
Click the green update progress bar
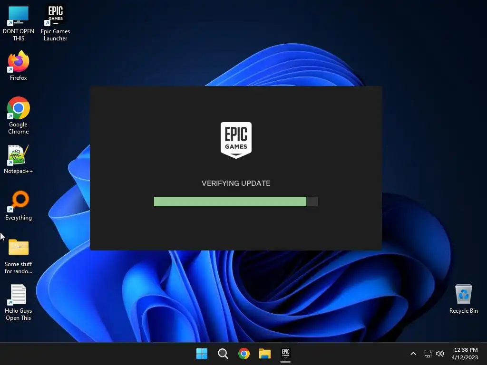coord(236,202)
